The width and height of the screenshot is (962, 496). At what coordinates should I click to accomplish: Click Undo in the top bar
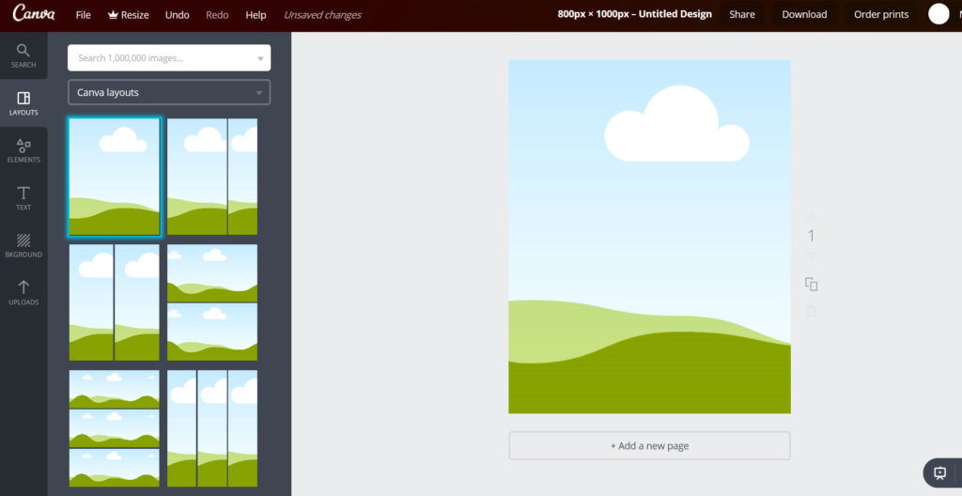coord(178,15)
